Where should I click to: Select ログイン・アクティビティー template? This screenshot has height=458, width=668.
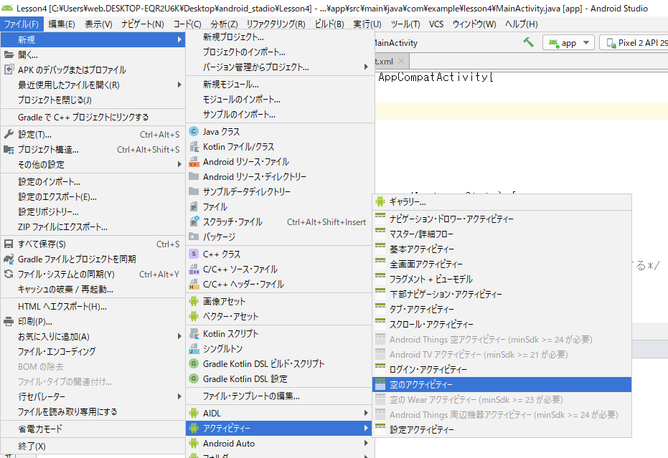tap(502, 370)
